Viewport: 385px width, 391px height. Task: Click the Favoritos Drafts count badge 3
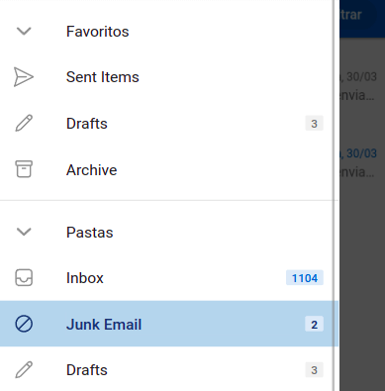click(314, 124)
